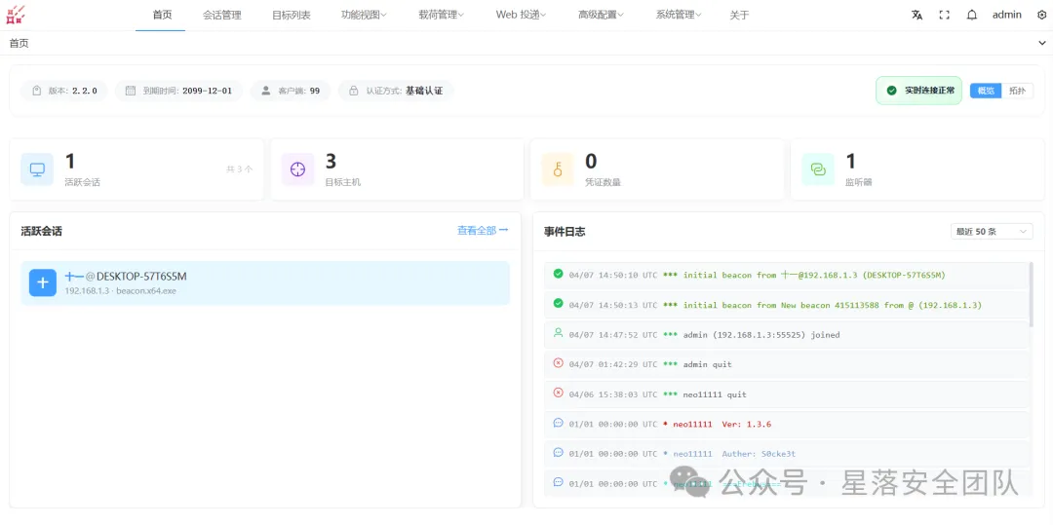This screenshot has width=1053, height=525.
Task: Open settings gear icon beside admin
Action: click(x=1041, y=15)
